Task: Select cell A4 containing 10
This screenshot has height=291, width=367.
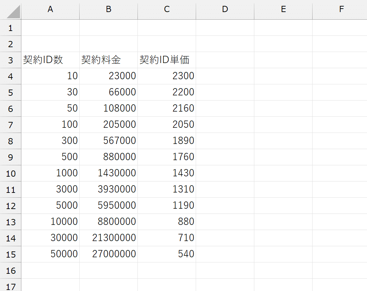Action: click(x=50, y=76)
